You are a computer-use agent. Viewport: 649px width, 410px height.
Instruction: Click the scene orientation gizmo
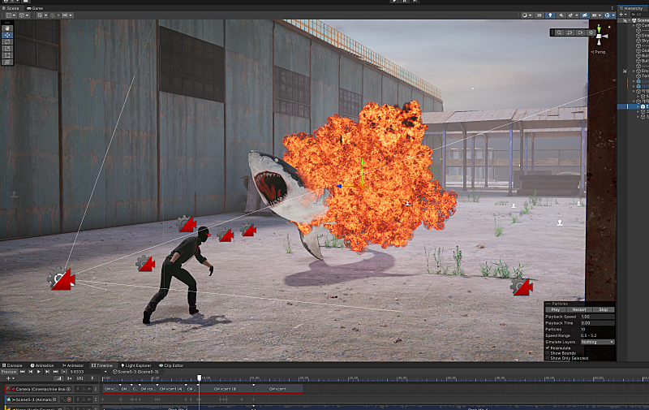[600, 35]
